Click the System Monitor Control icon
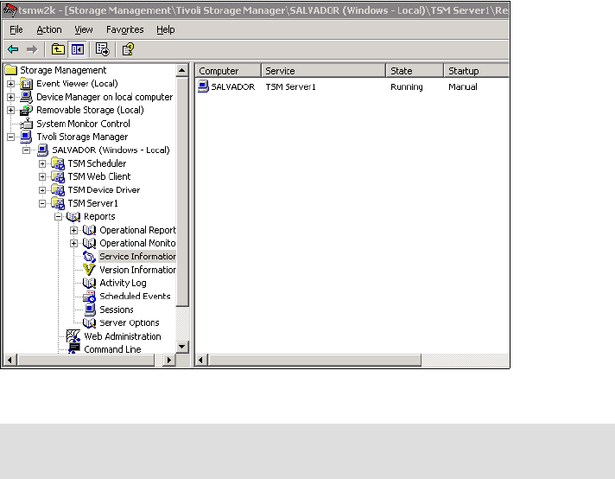615x479 pixels. point(26,124)
